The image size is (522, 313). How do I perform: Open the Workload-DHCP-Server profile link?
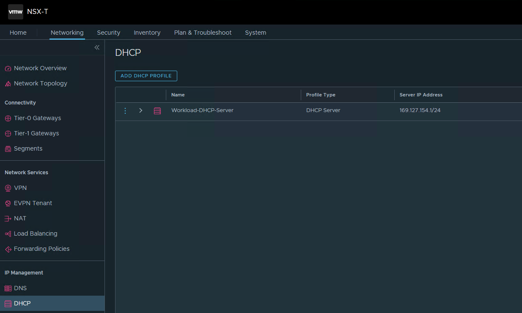click(202, 110)
